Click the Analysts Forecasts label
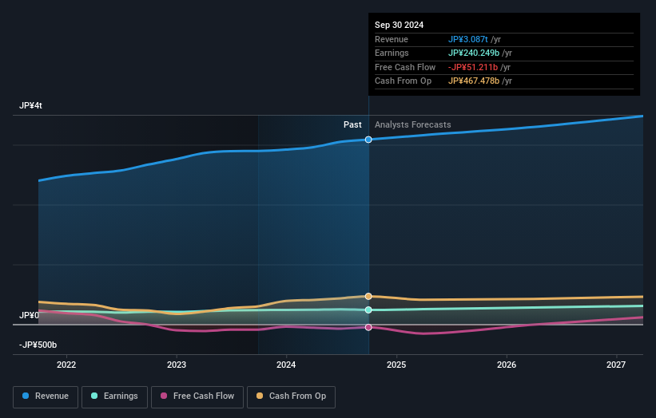This screenshot has height=418, width=656. tap(412, 124)
